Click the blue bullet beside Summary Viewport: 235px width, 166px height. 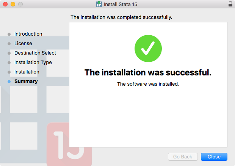9,81
